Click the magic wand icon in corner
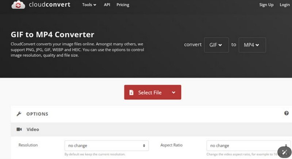This screenshot has height=159, width=292. 284,152
